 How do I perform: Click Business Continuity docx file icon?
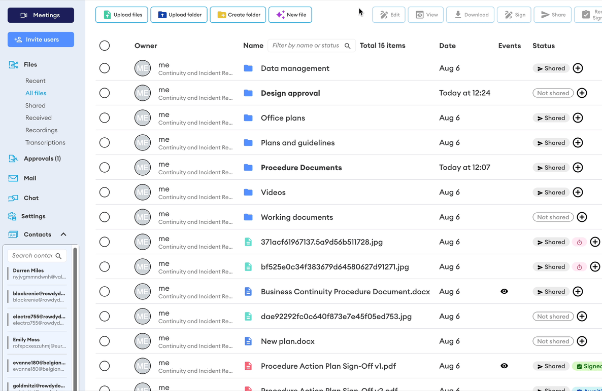(x=248, y=291)
